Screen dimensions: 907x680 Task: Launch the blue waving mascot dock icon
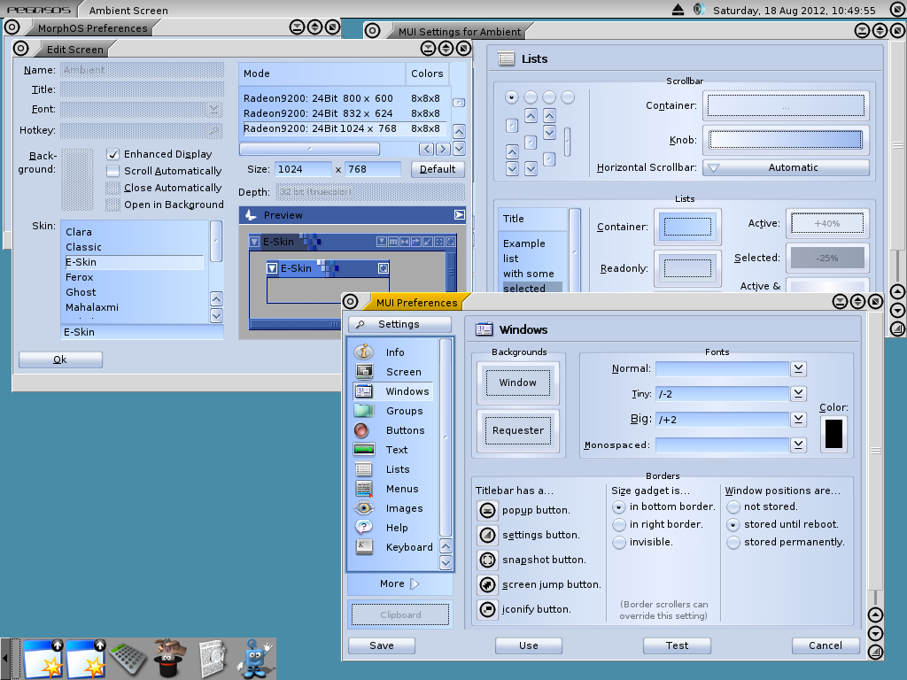[x=254, y=658]
